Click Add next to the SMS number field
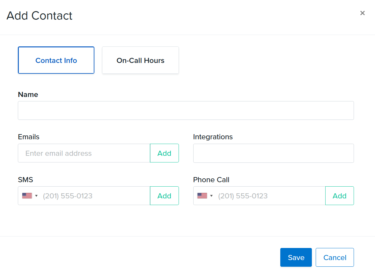This screenshot has width=375, height=275. coord(164,196)
